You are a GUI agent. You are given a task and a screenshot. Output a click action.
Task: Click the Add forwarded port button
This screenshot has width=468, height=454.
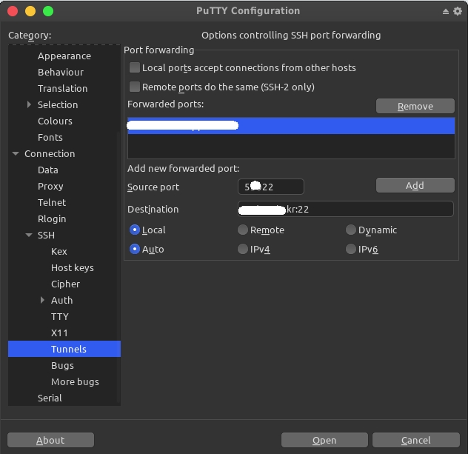coord(415,185)
